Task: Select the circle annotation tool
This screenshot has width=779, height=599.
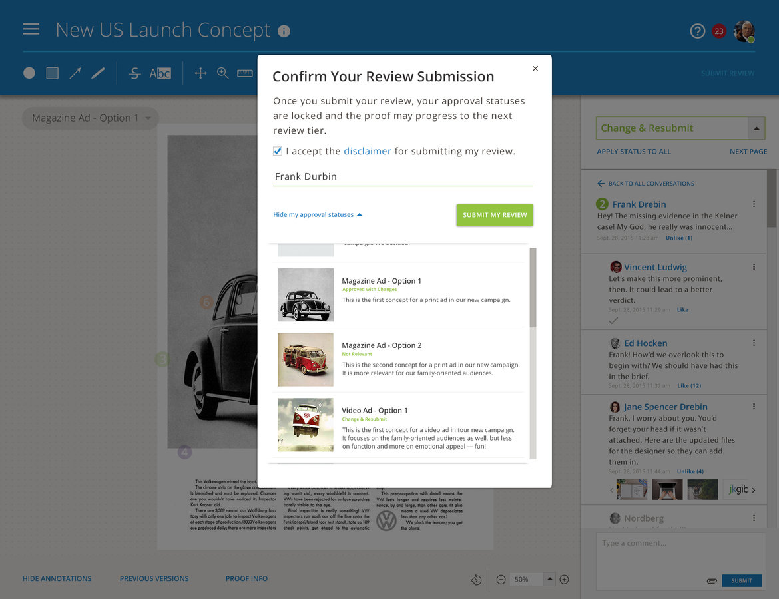Action: tap(29, 73)
